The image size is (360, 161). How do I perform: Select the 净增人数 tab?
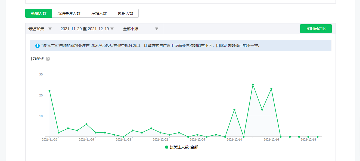point(99,13)
